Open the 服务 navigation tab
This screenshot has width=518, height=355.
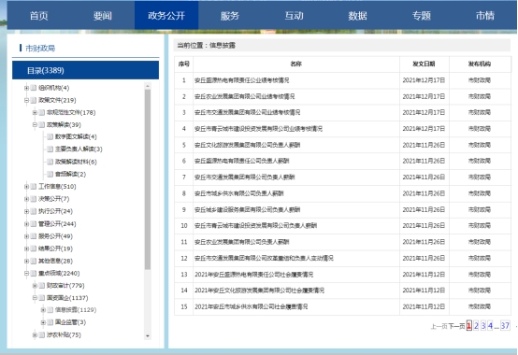click(x=230, y=16)
